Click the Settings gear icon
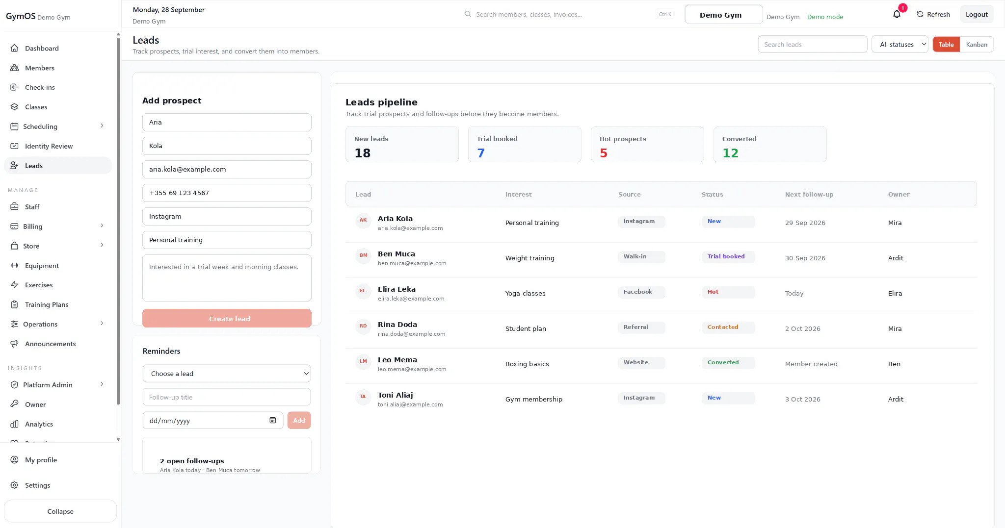The height and width of the screenshot is (528, 1005). click(x=14, y=485)
